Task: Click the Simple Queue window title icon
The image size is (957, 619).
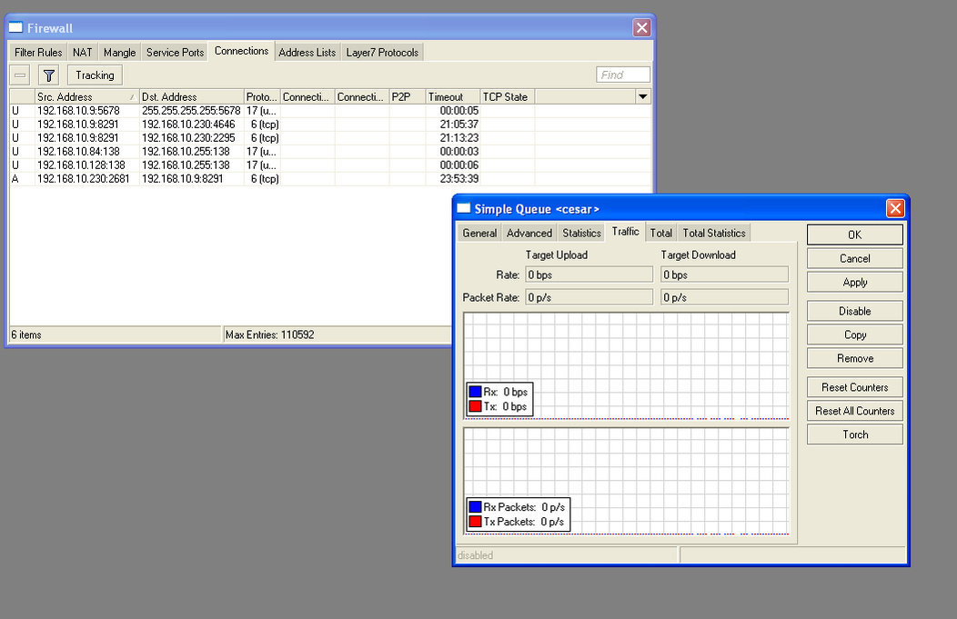Action: (463, 209)
